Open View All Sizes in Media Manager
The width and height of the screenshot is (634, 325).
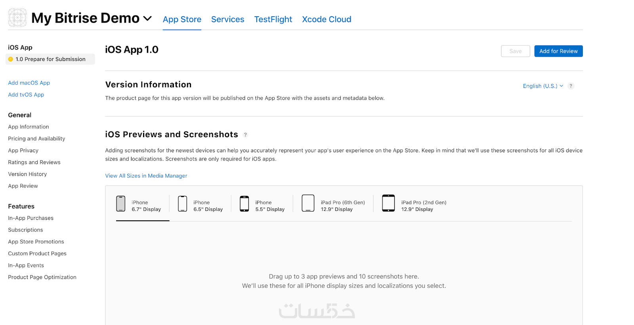point(146,176)
